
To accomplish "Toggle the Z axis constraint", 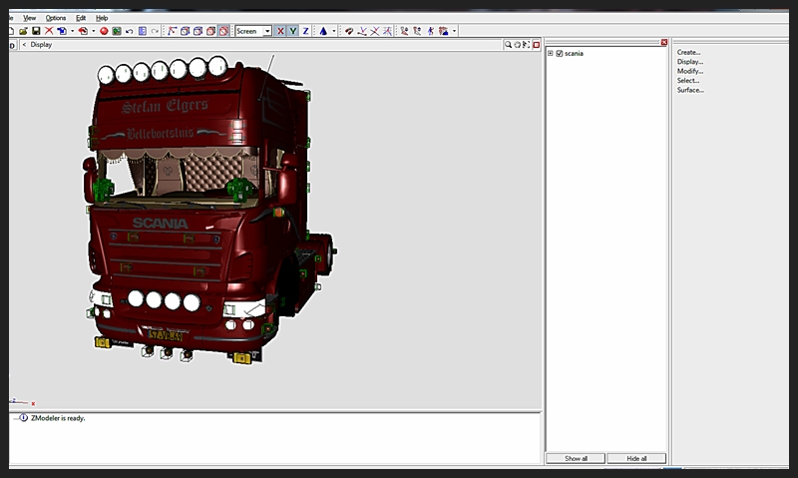I will pos(305,31).
